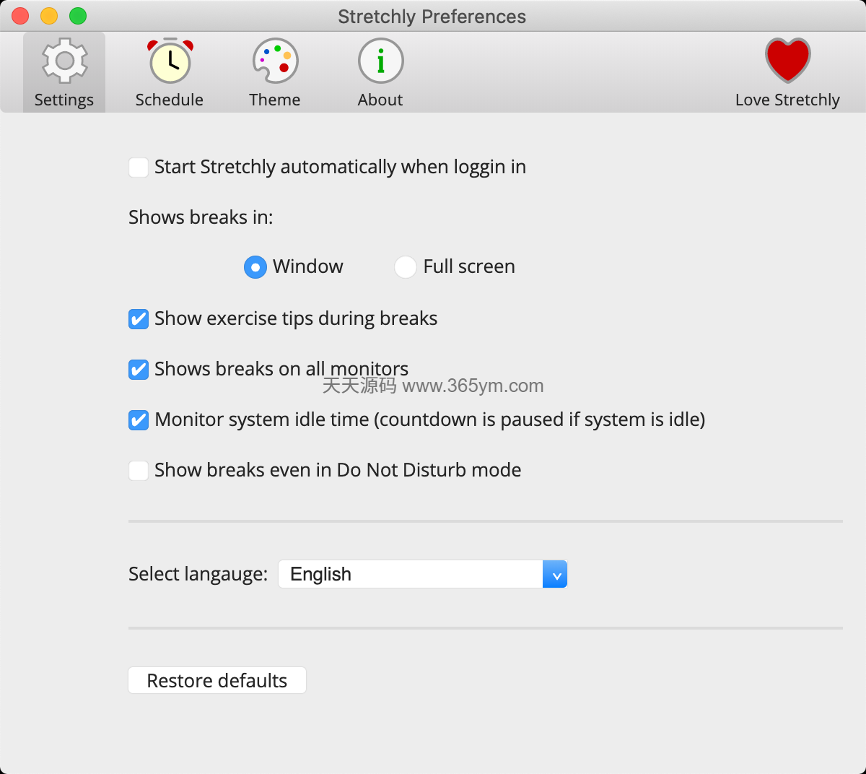Image resolution: width=866 pixels, height=774 pixels.
Task: Minimize the window with yellow button
Action: pyautogui.click(x=49, y=16)
